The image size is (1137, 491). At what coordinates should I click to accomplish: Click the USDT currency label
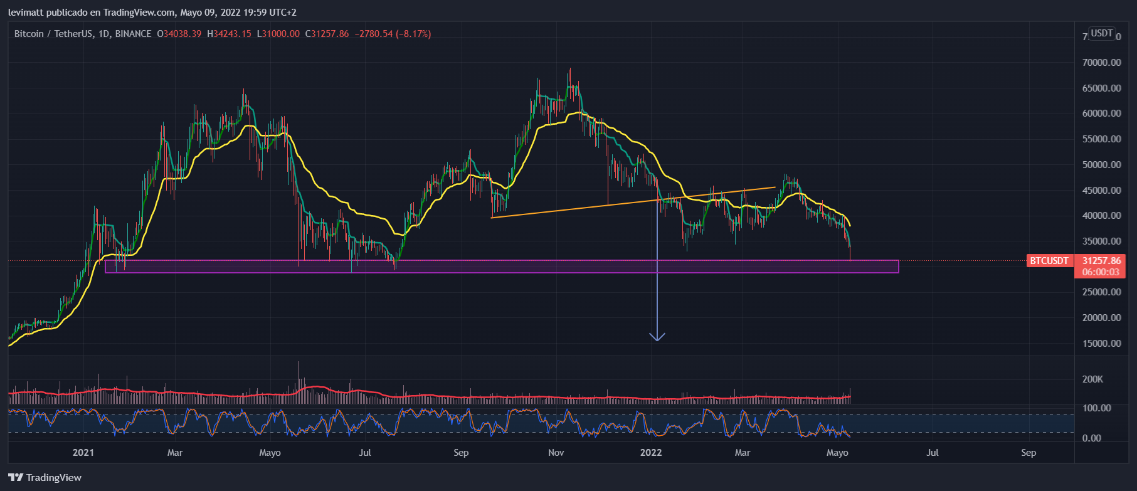coord(1101,33)
